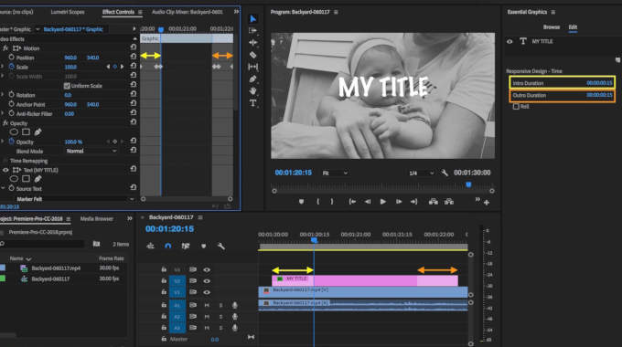The image size is (622, 347).
Task: Toggle animation stopwatch for Rotation
Action: pos(12,95)
